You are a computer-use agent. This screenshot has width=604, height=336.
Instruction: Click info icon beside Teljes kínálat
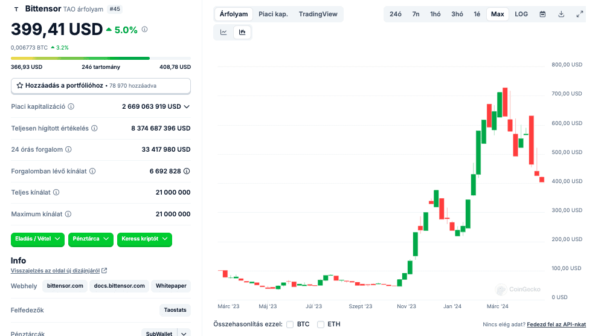click(x=56, y=192)
